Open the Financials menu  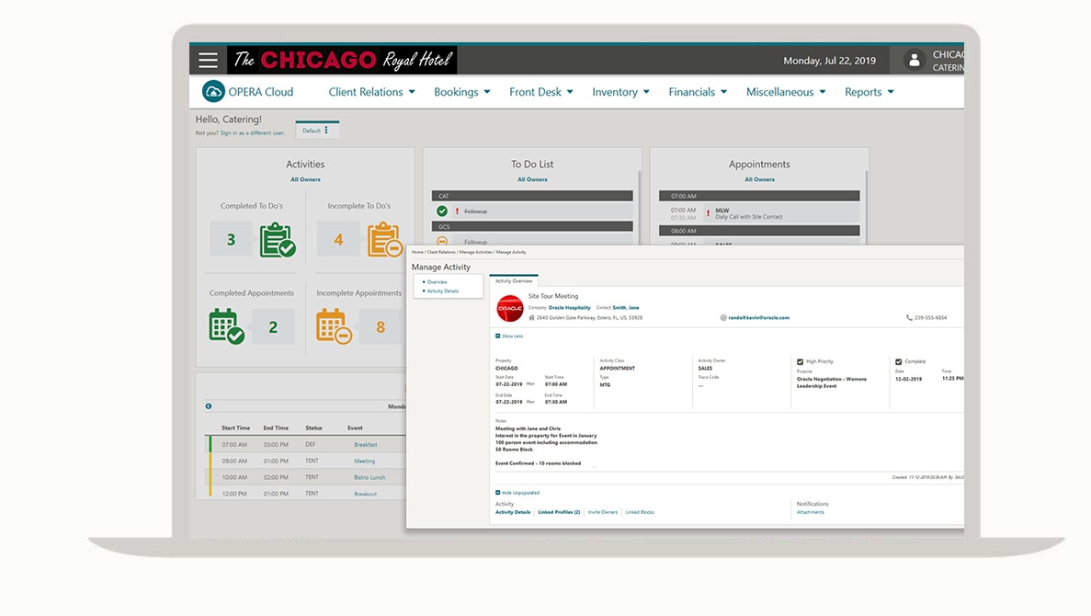(698, 92)
